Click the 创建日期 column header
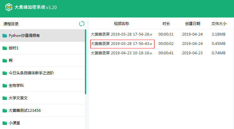Image resolution: width=234 pixels, height=129 pixels. 192,24
